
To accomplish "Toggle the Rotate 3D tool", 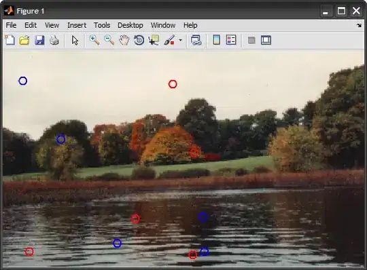I will pos(139,40).
